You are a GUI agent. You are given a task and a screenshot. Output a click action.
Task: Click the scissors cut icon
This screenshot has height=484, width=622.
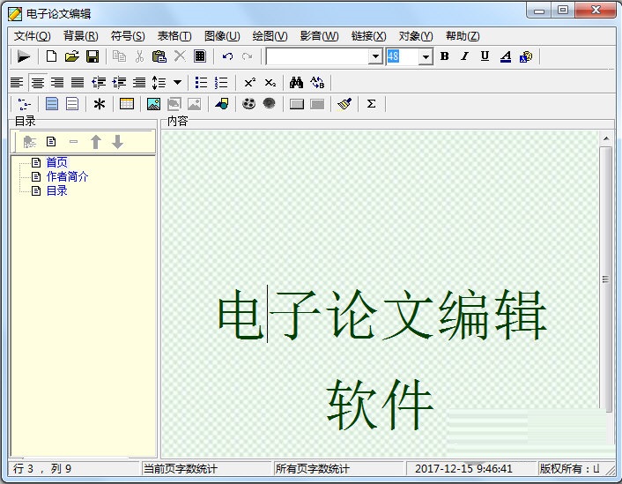pyautogui.click(x=139, y=56)
